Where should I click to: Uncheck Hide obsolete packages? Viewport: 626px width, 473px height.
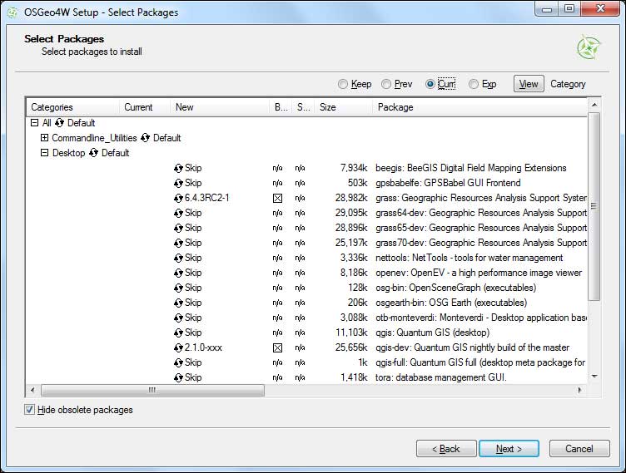pos(30,410)
